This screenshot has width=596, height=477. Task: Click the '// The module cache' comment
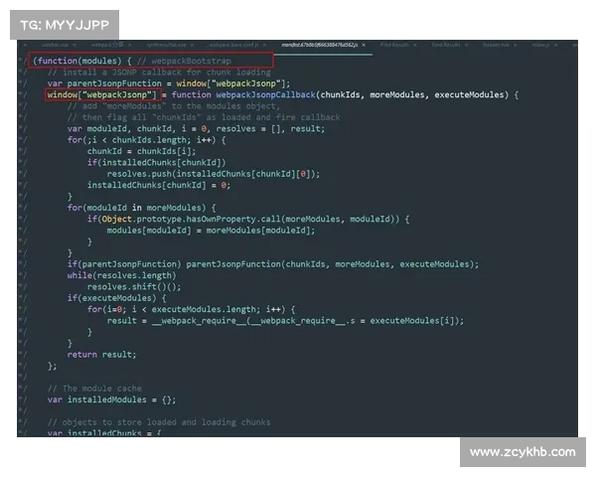(94, 388)
